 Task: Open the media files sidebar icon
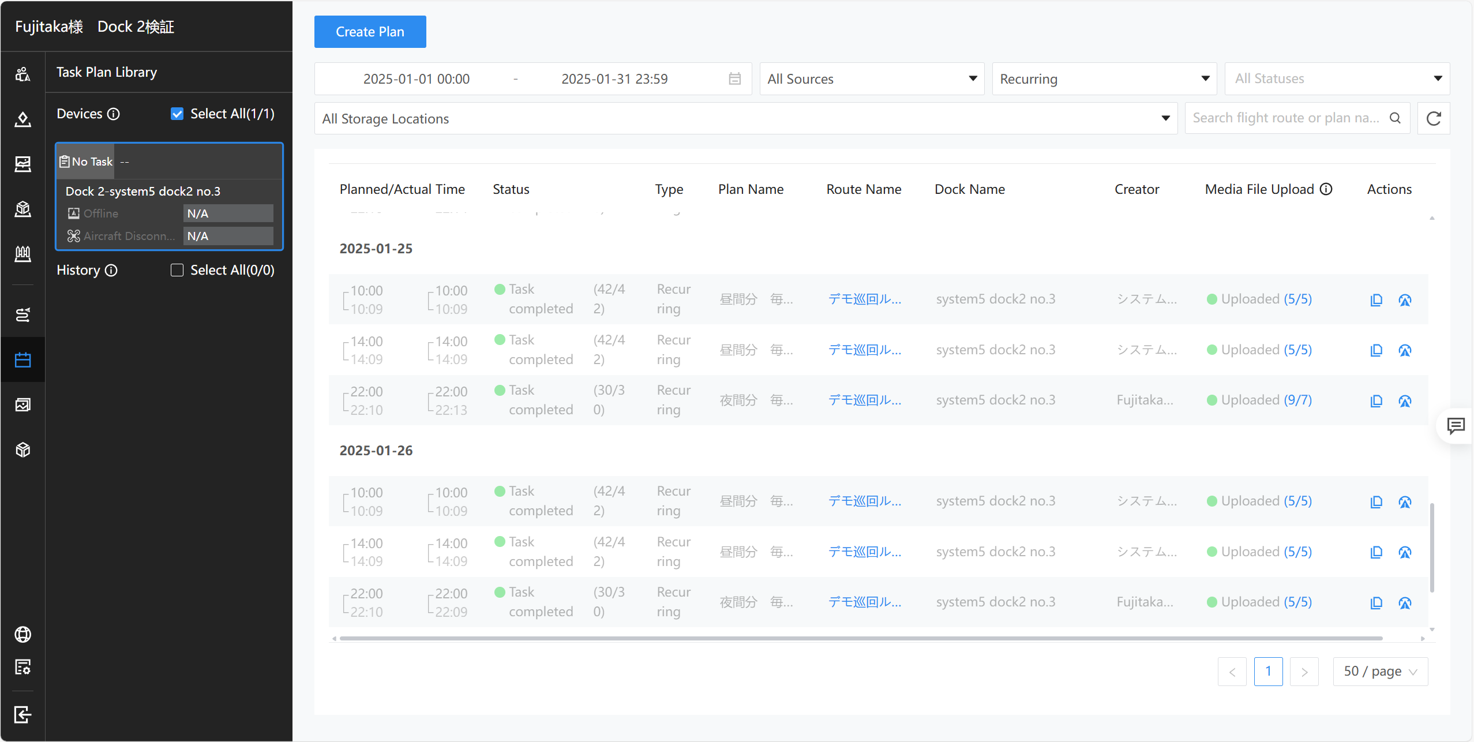coord(22,405)
